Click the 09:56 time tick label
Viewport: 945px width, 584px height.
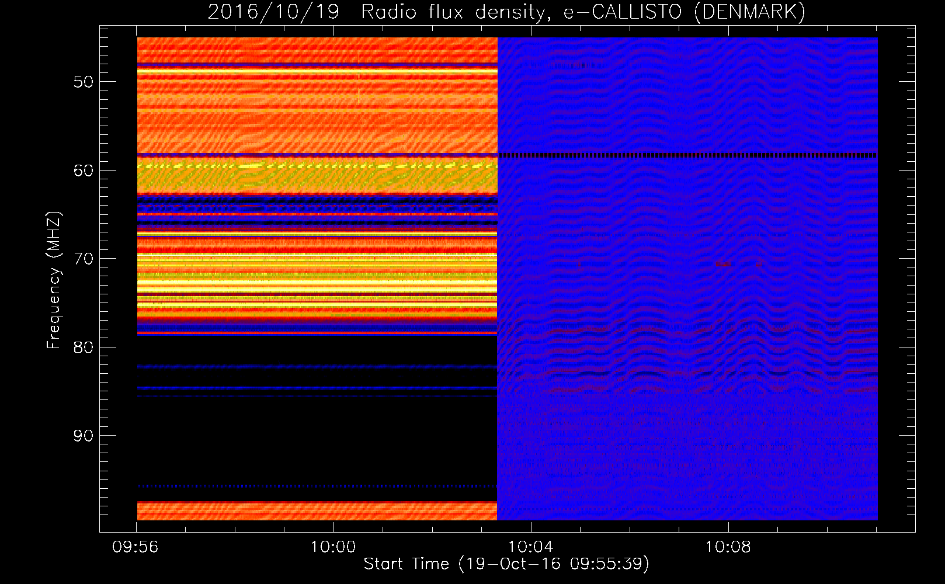point(136,547)
